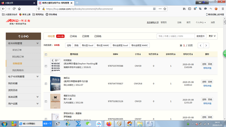Expand the 个人中心 dropdown in top navigation

tap(201, 22)
